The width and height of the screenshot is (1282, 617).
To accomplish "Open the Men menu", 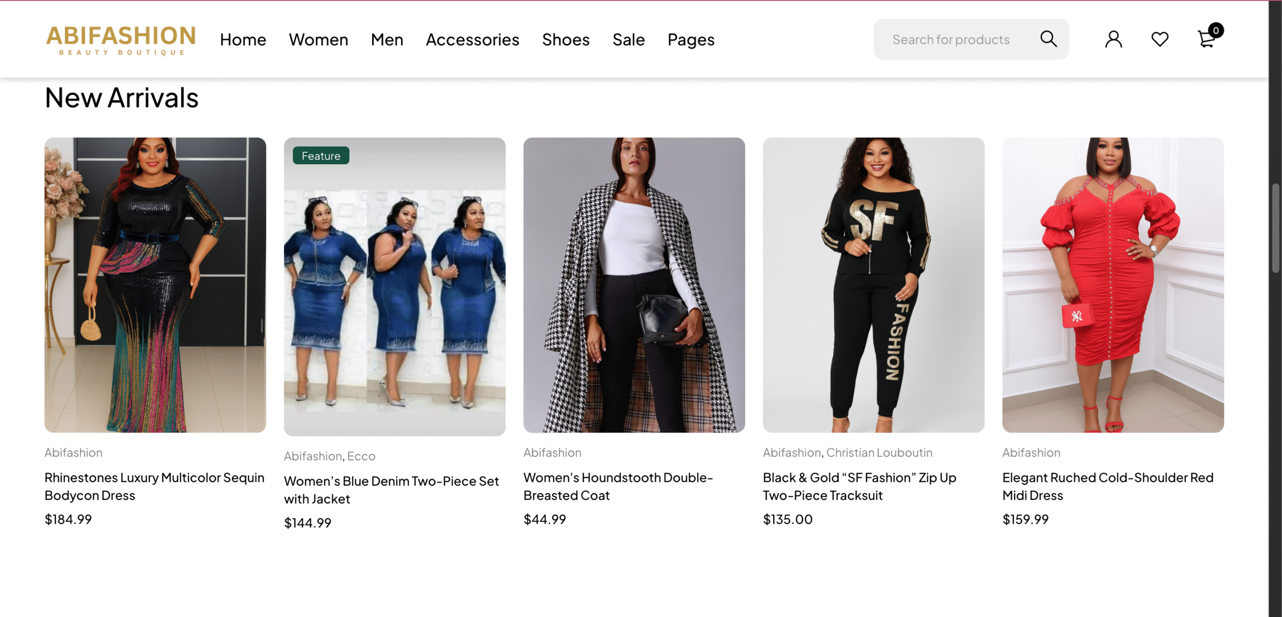I will (387, 40).
